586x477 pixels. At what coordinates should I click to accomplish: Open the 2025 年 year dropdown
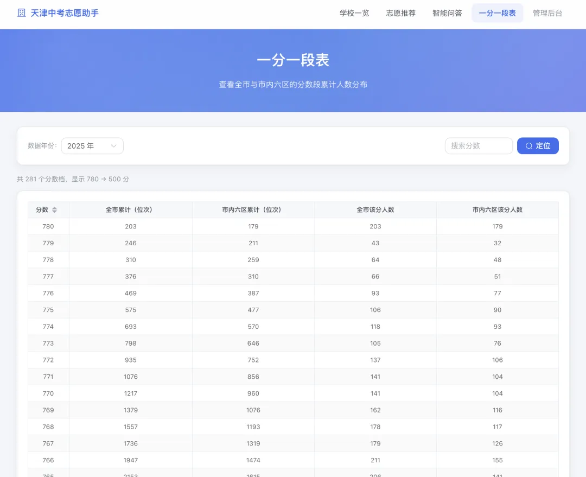(x=92, y=146)
